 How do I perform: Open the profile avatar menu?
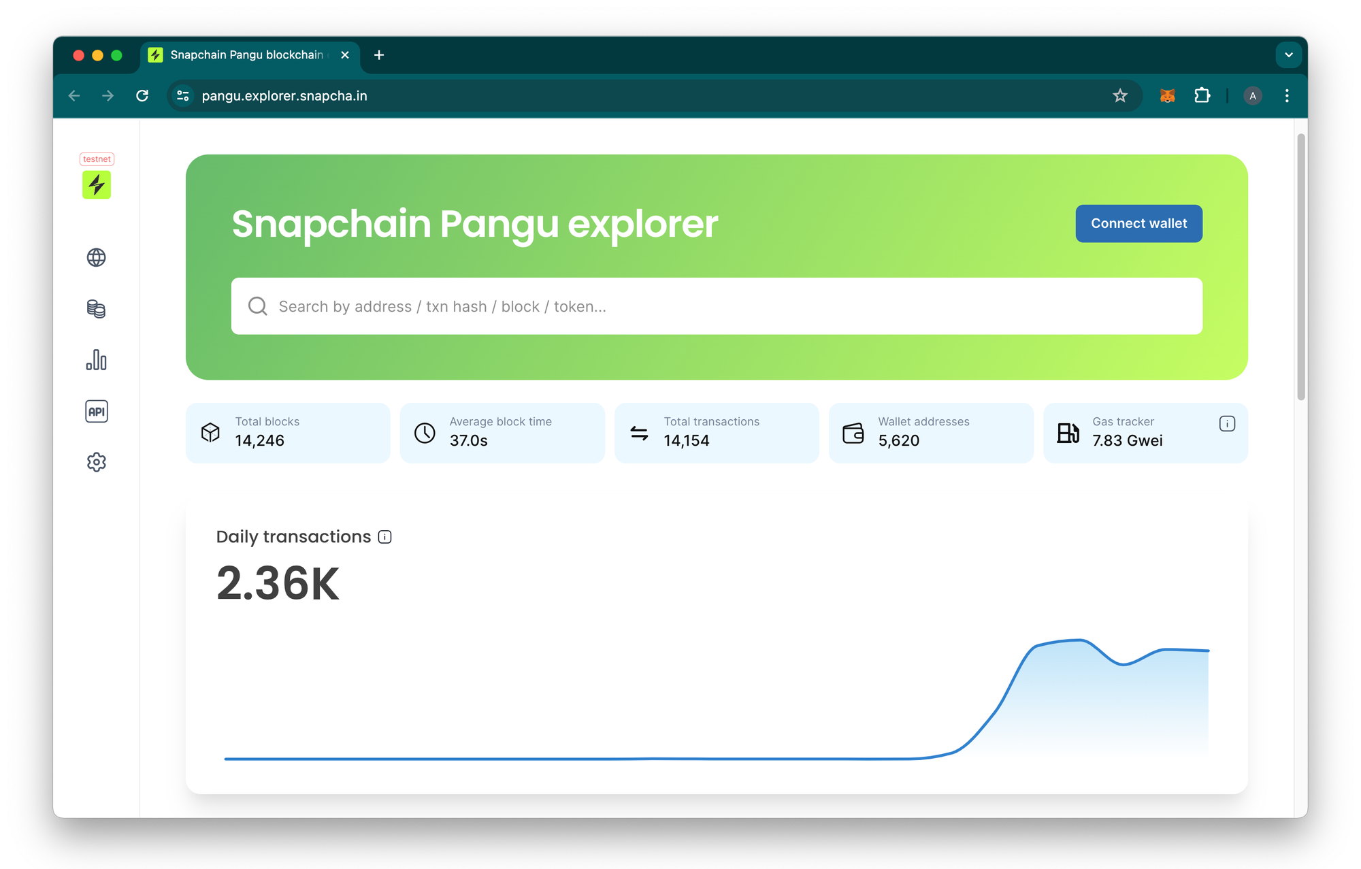1253,95
